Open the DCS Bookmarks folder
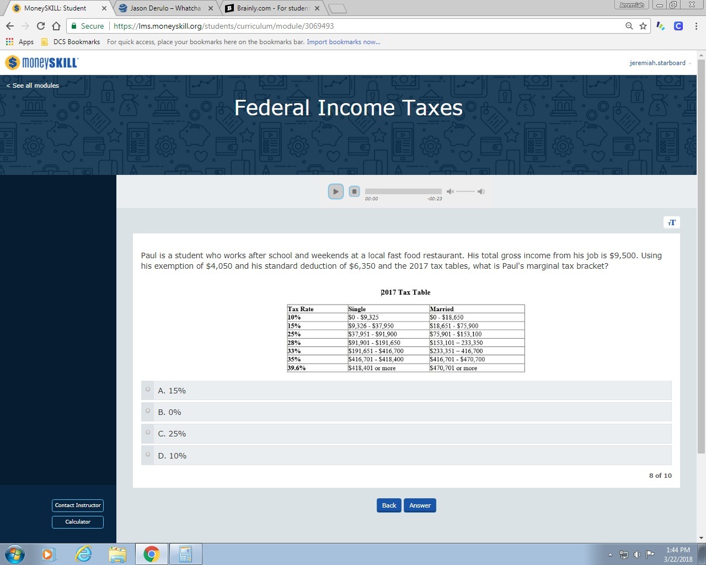The height and width of the screenshot is (565, 706). (71, 42)
